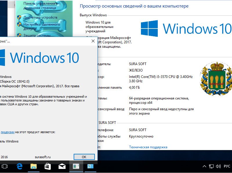This screenshot has width=232, height=173.
Task: Close the About Windows dialog
Action: [93, 41]
